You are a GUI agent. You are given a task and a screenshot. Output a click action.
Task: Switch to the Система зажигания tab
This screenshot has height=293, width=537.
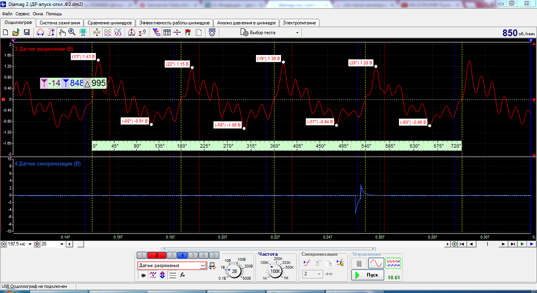click(60, 23)
